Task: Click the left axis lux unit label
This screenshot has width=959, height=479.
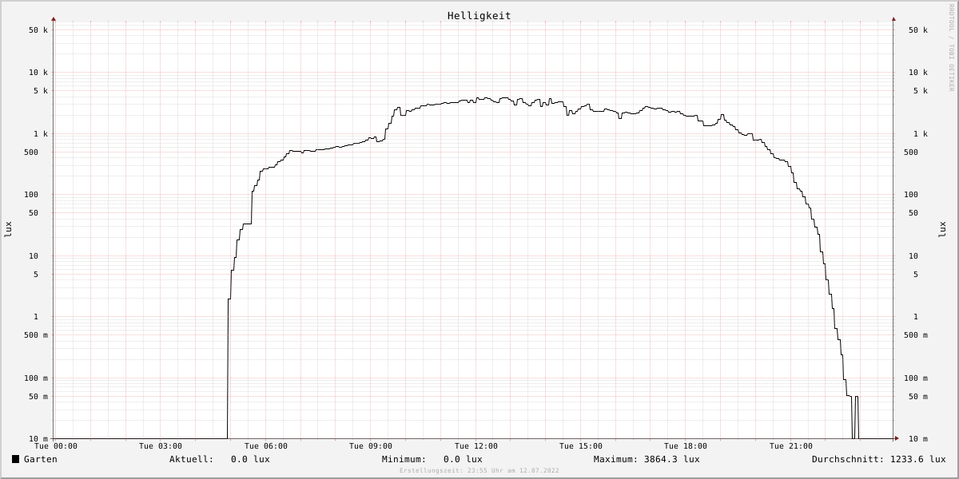Action: click(8, 229)
